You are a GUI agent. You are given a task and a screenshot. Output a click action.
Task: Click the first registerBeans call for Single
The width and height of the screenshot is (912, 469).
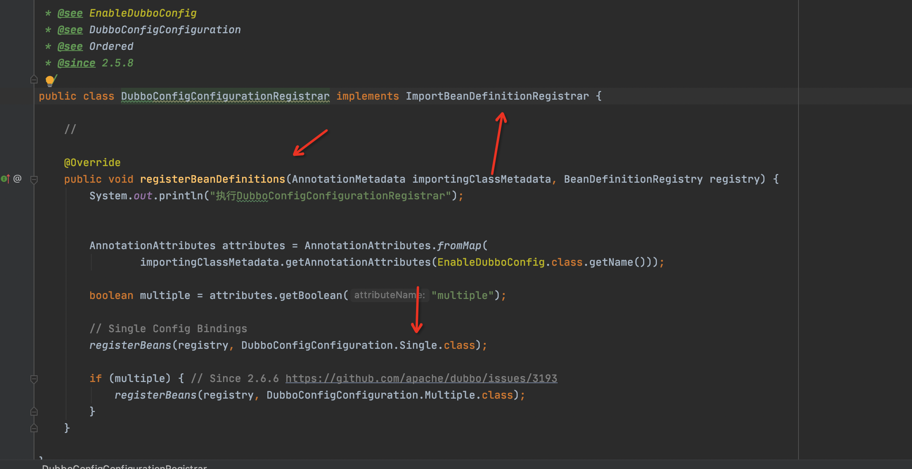[130, 345]
